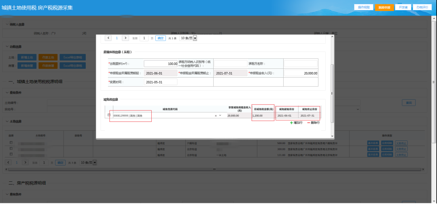
Task: Click the dialog scrollbar down arrow
Action: [332, 136]
